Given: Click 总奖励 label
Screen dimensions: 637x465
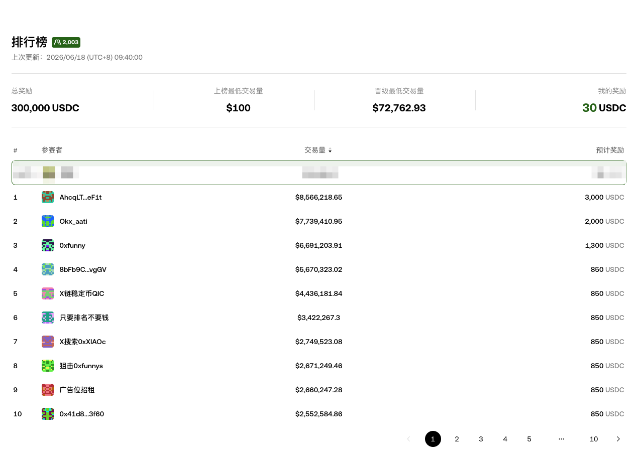Looking at the screenshot, I should 22,91.
